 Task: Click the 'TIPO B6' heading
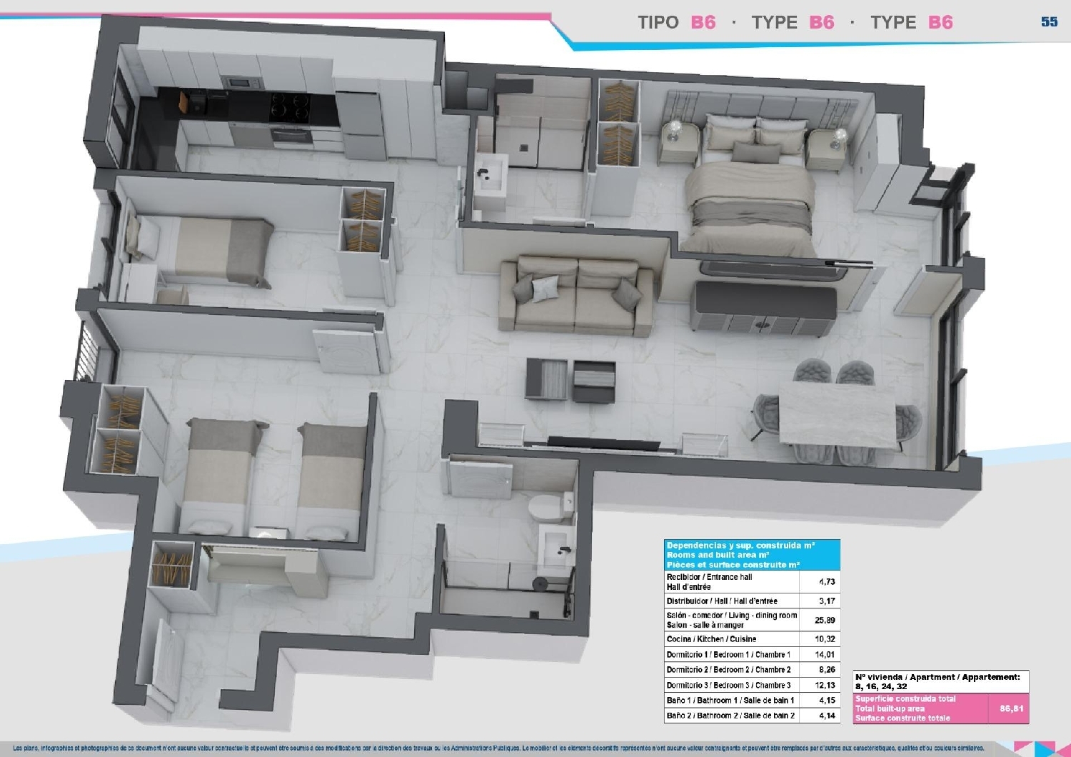pos(676,22)
